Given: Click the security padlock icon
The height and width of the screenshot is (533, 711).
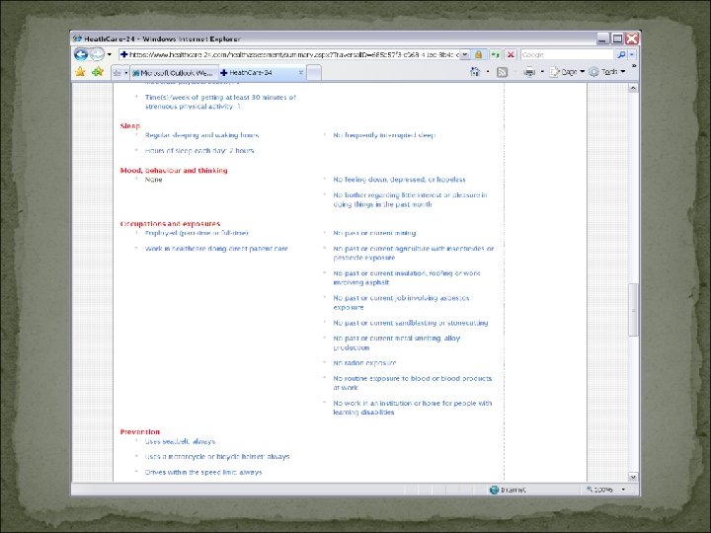Looking at the screenshot, I should pos(478,55).
